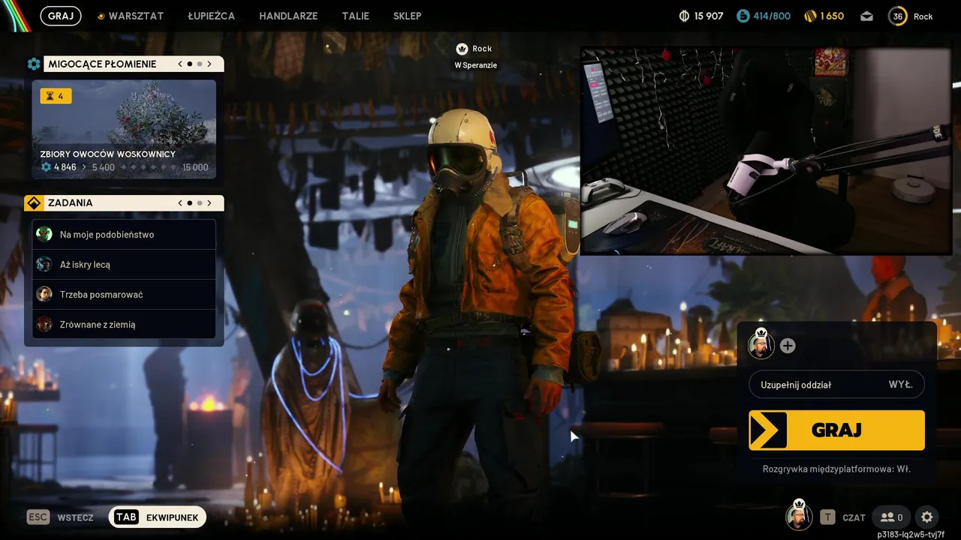Screen dimensions: 961x540
Task: Click the trophy badge showing 4
Action: [x=56, y=96]
